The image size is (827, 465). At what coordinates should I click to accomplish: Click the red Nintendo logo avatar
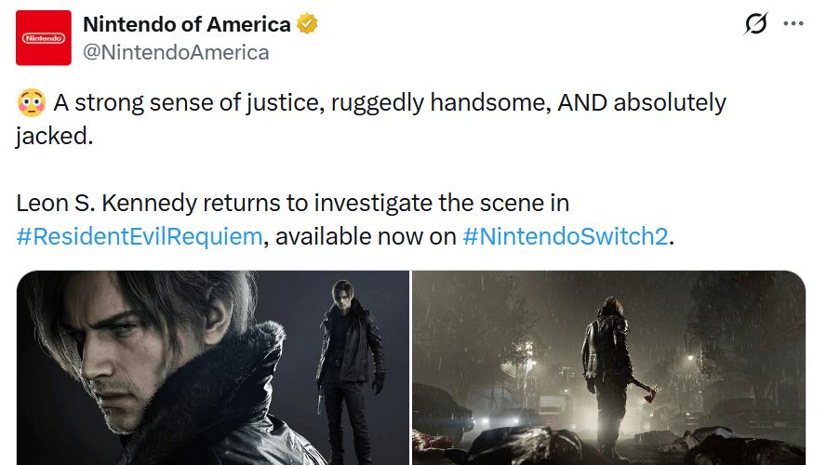coord(44,37)
